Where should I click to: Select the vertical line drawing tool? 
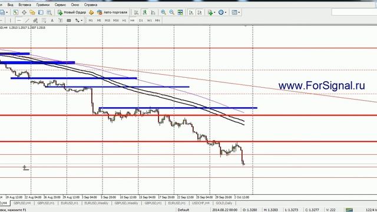coord(10,21)
